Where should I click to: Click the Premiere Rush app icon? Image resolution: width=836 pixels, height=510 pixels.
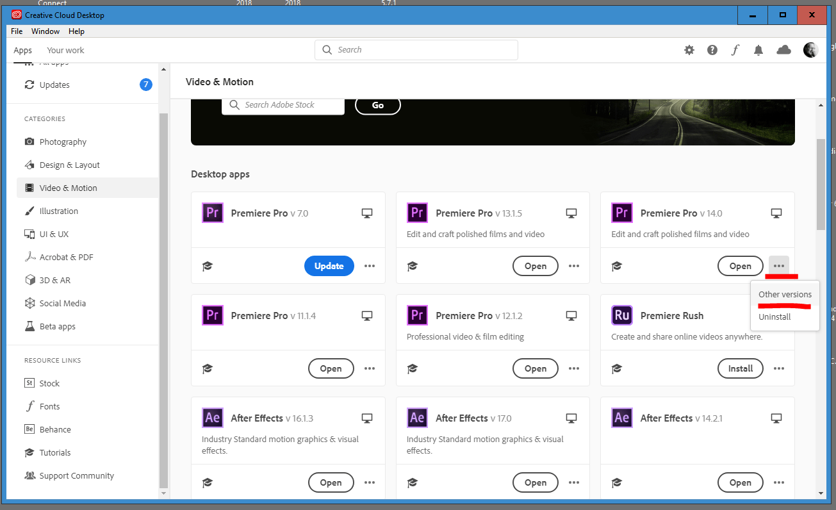point(621,315)
